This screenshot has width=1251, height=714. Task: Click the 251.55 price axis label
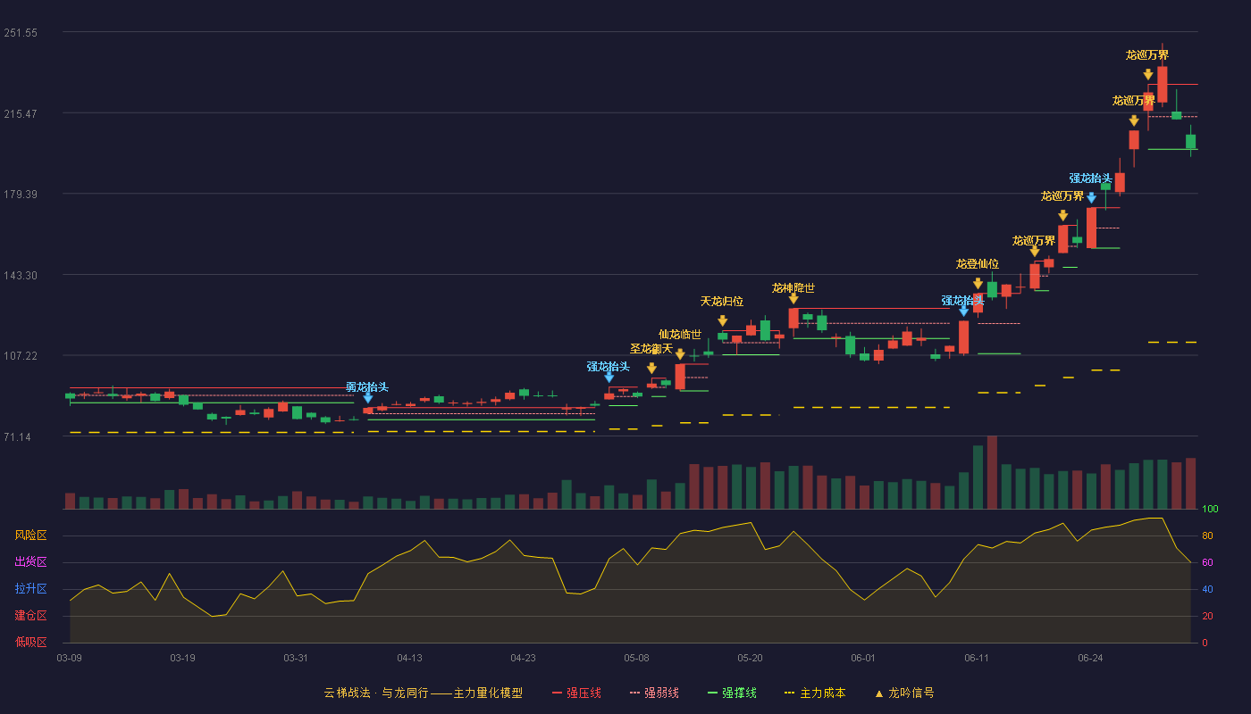(x=21, y=33)
